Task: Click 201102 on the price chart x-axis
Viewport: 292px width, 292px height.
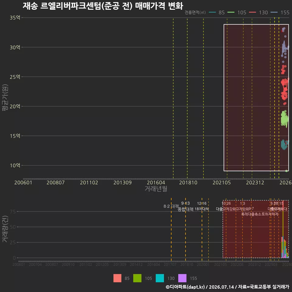Action: (x=89, y=182)
